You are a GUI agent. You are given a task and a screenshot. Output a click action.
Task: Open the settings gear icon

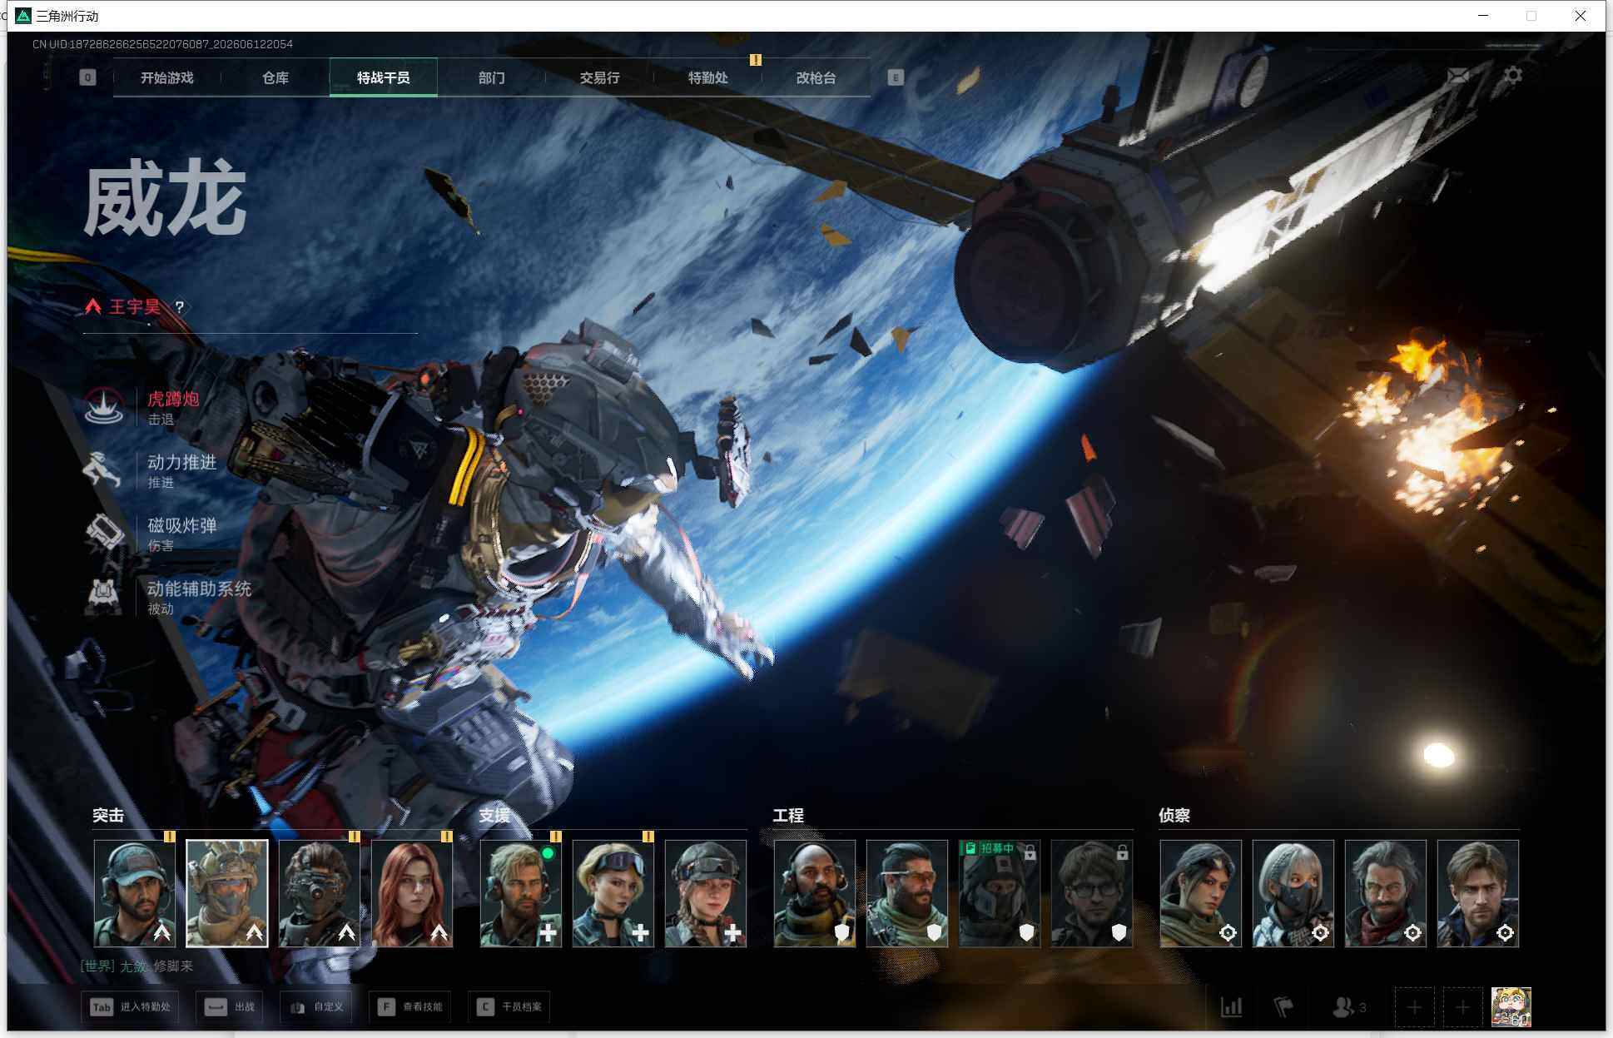1513,76
